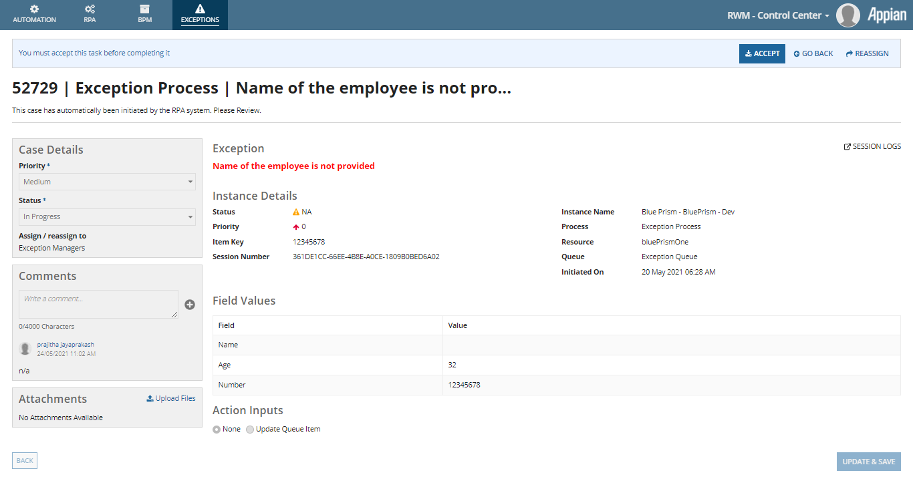
Task: Click the Age value 32
Action: 452,365
